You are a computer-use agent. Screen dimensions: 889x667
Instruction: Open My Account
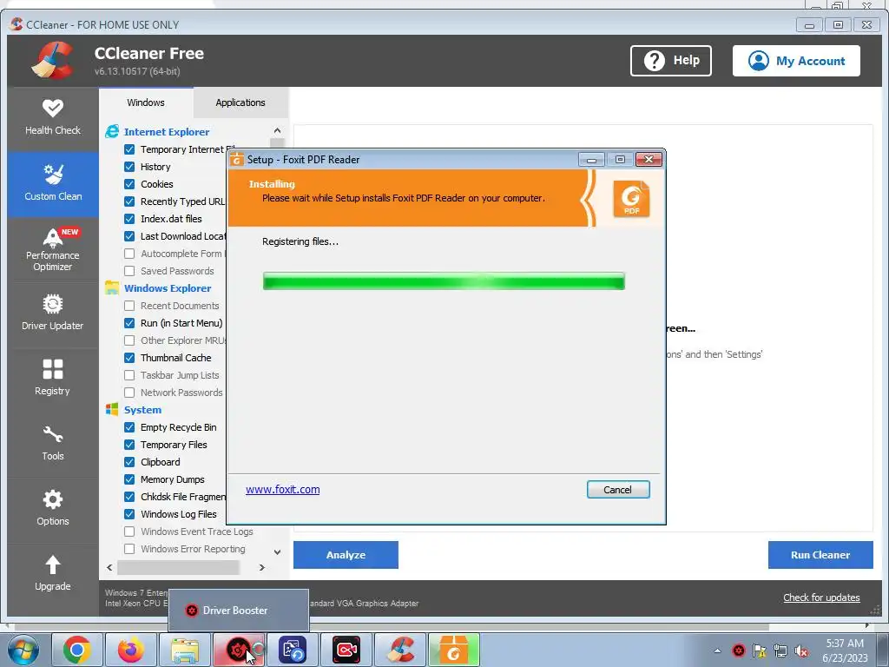[x=796, y=61]
